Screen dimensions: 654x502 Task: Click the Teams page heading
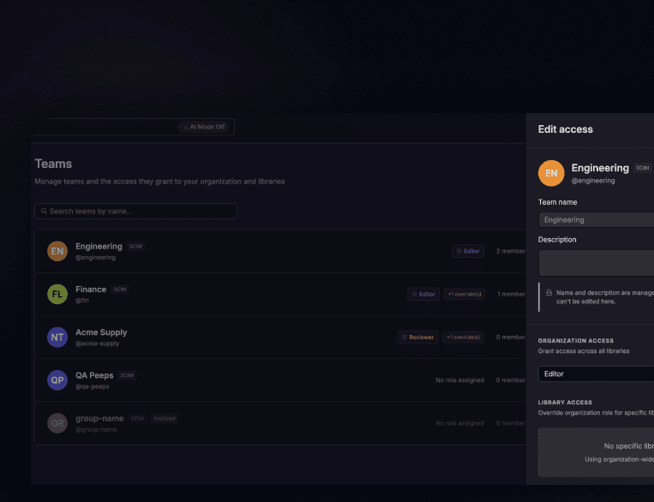[x=53, y=164]
